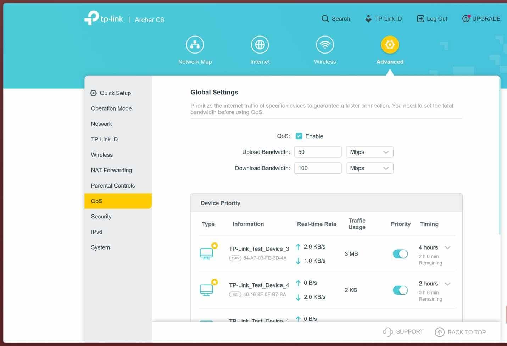Click upload arrow for TP-Link_Test_Device_4
This screenshot has width=507, height=346.
pyautogui.click(x=298, y=283)
